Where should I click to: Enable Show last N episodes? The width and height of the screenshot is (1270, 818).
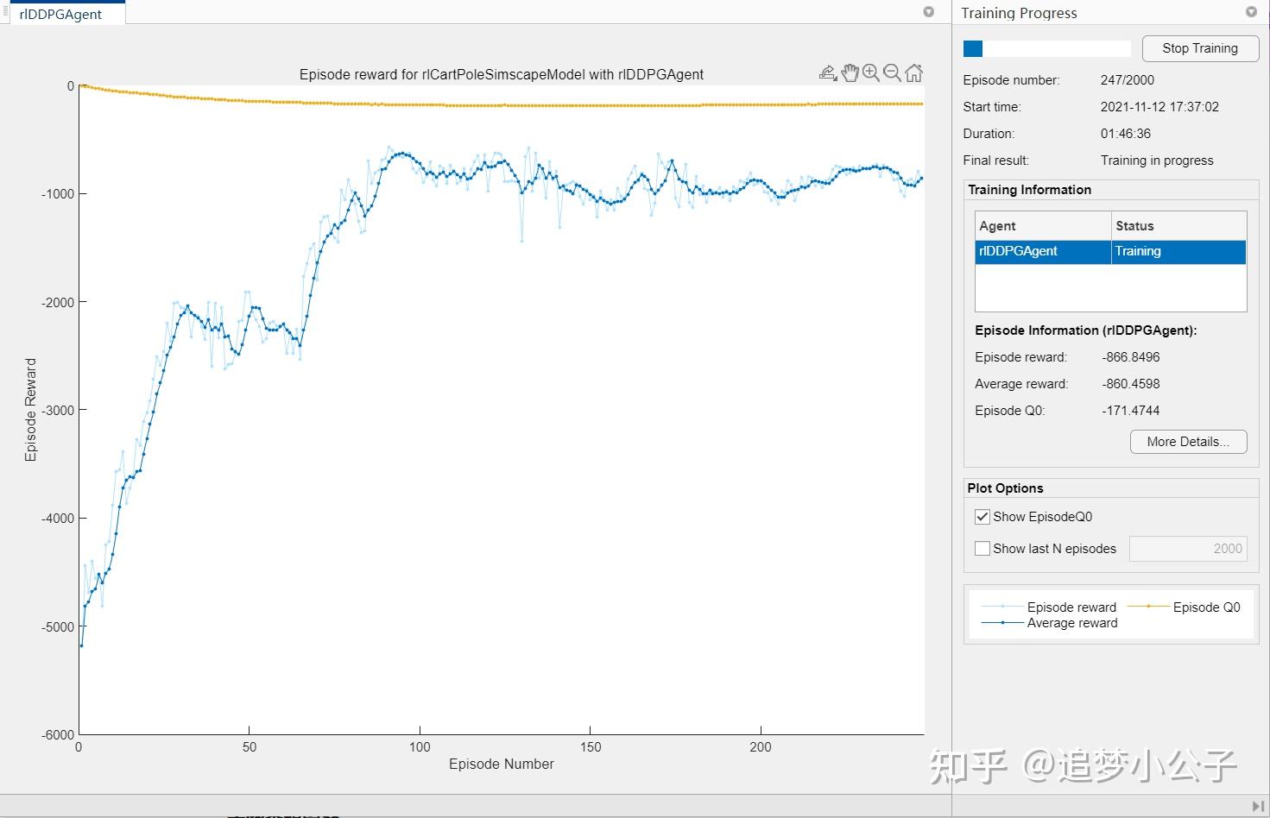tap(982, 548)
